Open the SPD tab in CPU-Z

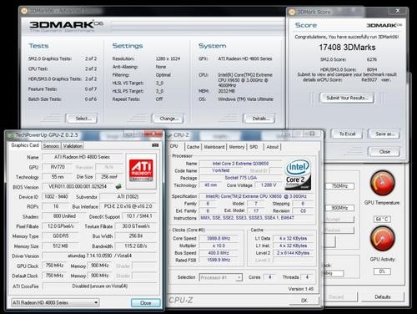(x=254, y=147)
